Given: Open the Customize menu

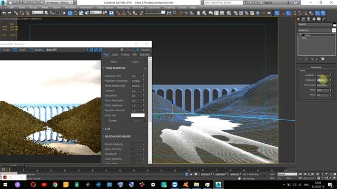Looking at the screenshot, I should pyautogui.click(x=153, y=7).
